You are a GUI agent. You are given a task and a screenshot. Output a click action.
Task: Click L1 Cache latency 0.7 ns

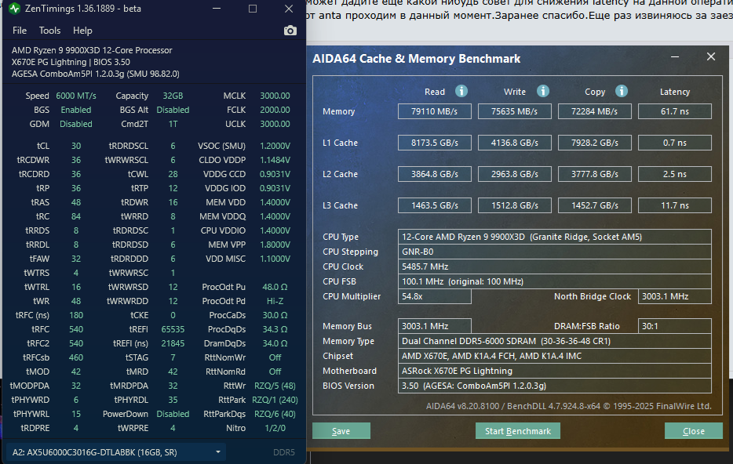pos(675,143)
